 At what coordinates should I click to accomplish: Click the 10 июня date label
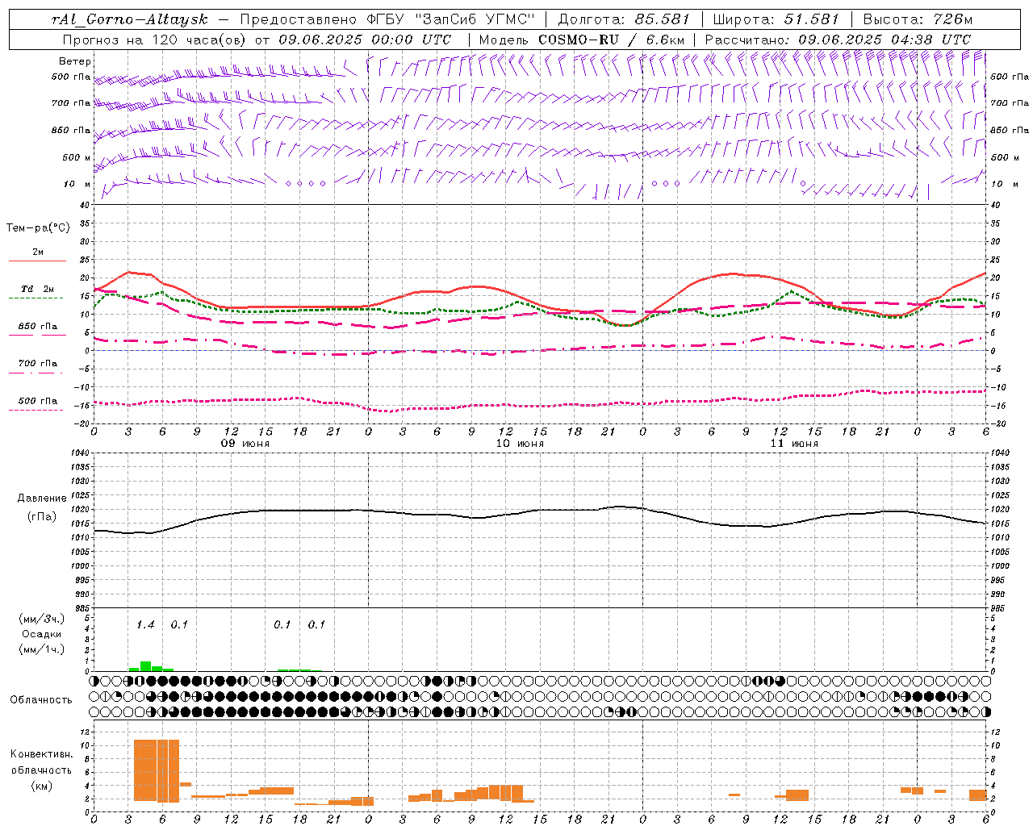(520, 444)
